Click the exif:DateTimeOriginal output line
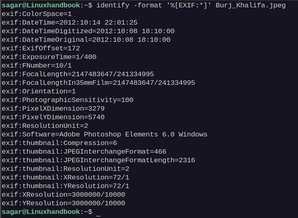 click(86, 40)
